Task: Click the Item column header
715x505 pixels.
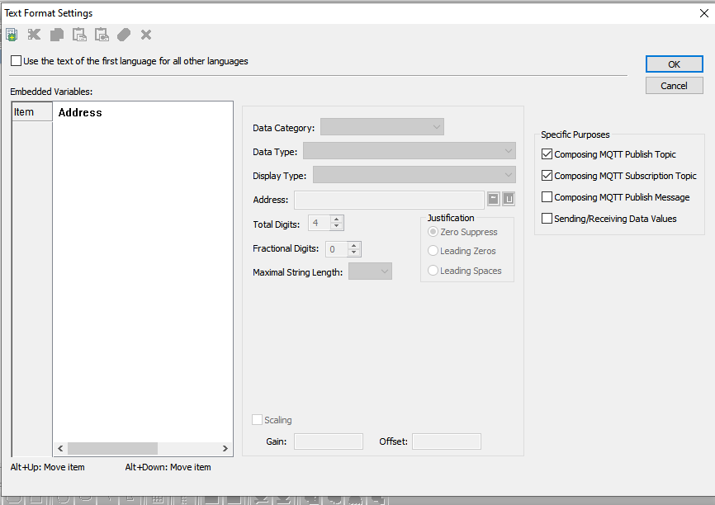Action: pyautogui.click(x=32, y=112)
